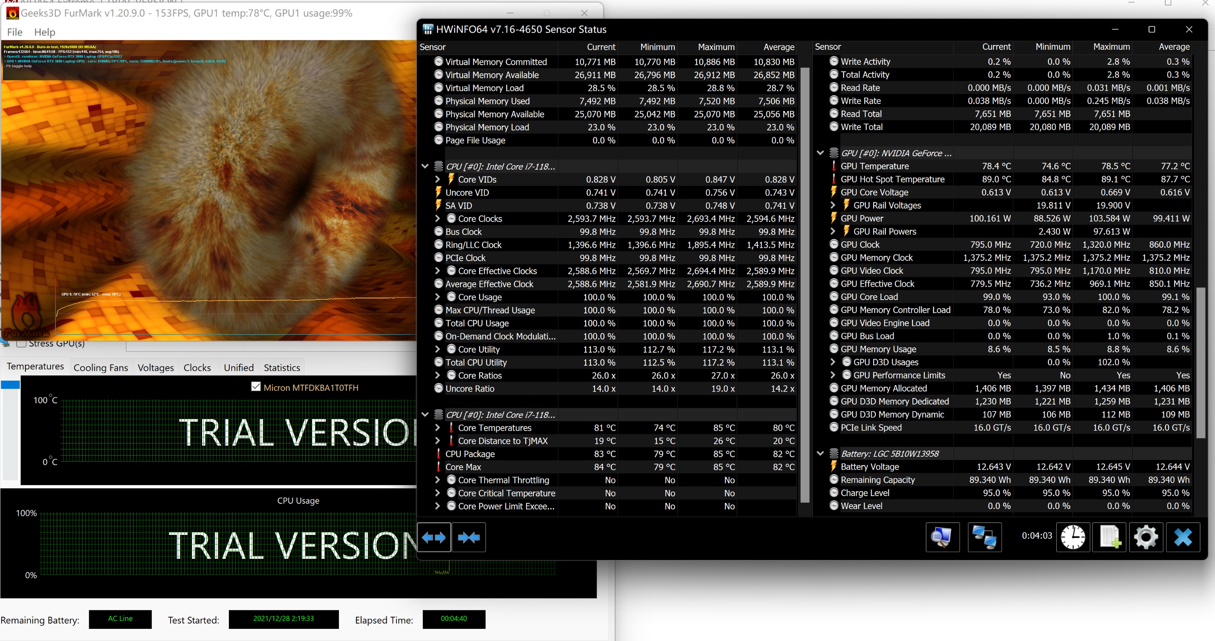The image size is (1215, 641).
Task: Open the FurMark File menu
Action: click(15, 32)
